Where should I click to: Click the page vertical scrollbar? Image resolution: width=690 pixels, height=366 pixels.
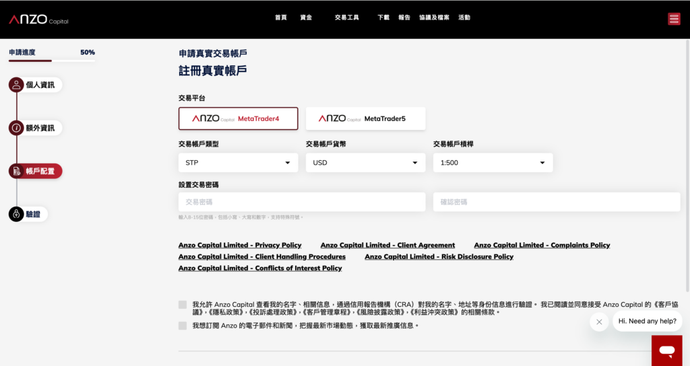[687, 166]
